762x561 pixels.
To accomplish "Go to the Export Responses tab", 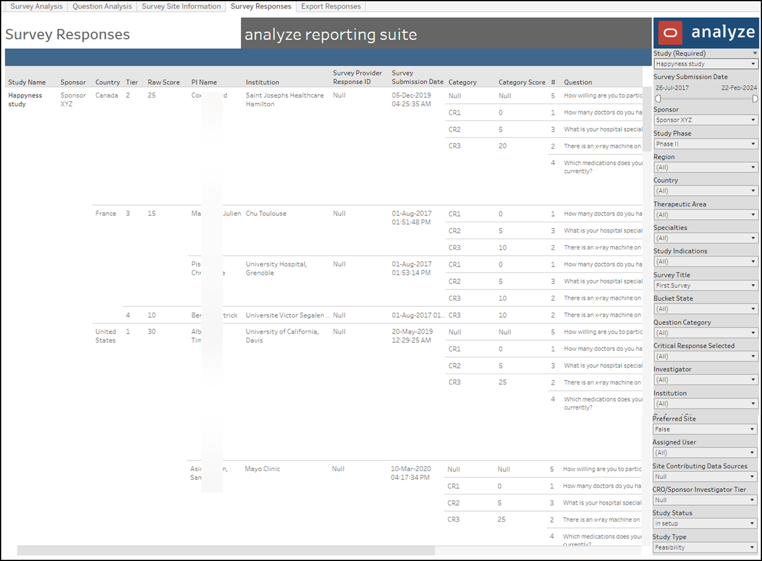I will pos(331,6).
